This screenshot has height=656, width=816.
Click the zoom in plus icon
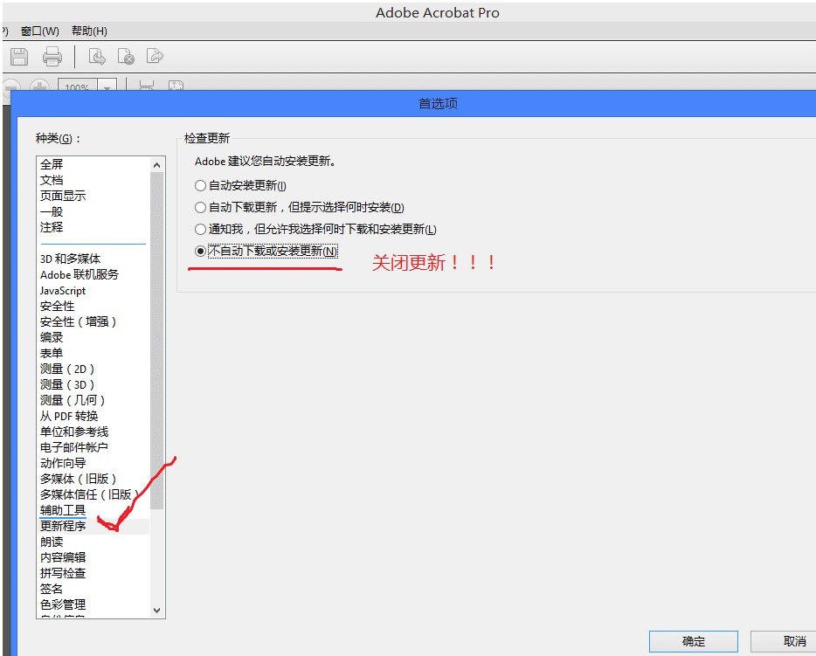tap(39, 86)
